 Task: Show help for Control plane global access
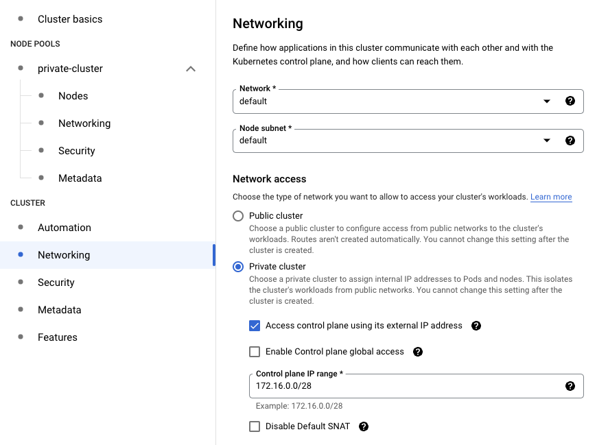(418, 352)
